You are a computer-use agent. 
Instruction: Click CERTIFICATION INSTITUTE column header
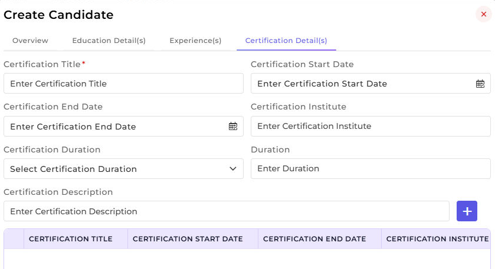click(436, 239)
